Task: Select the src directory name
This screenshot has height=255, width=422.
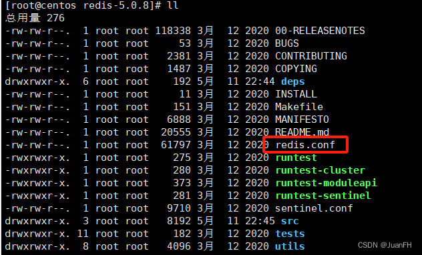Action: [x=290, y=221]
